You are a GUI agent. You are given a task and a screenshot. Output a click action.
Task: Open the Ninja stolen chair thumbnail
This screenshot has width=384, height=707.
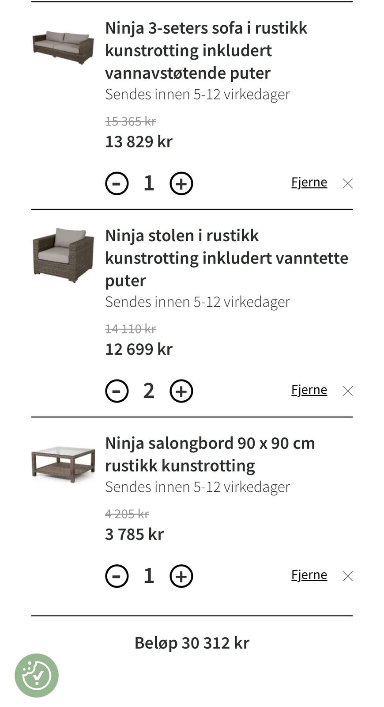tap(63, 255)
